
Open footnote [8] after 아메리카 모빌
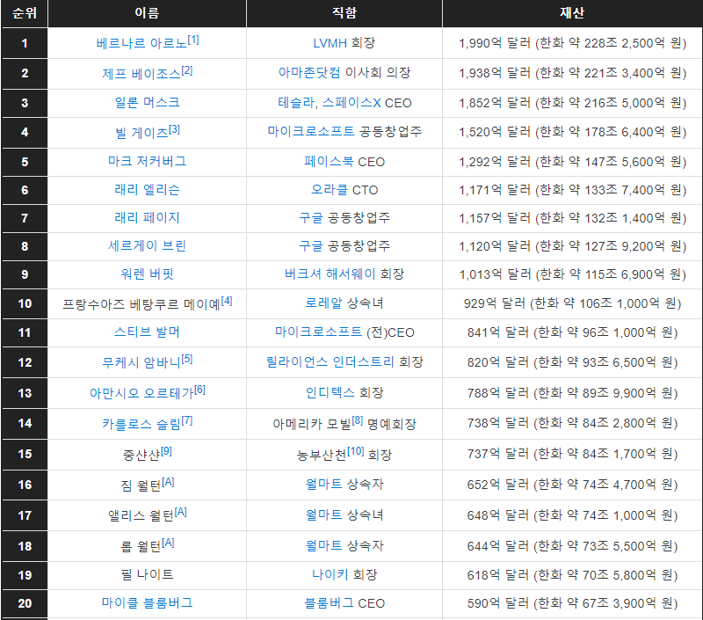(358, 420)
